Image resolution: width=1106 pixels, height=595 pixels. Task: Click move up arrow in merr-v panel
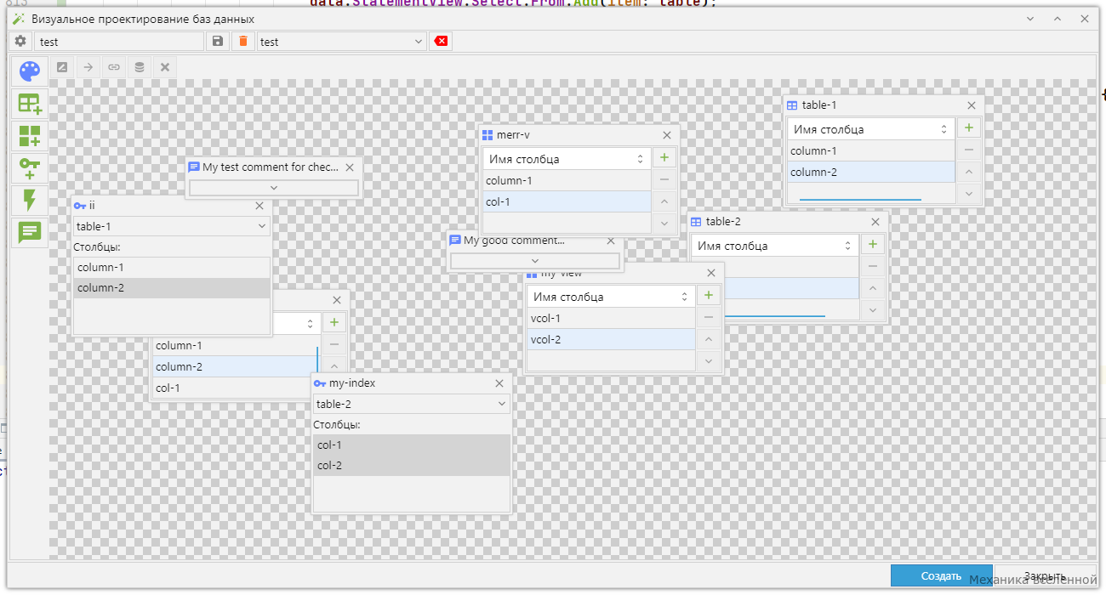point(664,201)
